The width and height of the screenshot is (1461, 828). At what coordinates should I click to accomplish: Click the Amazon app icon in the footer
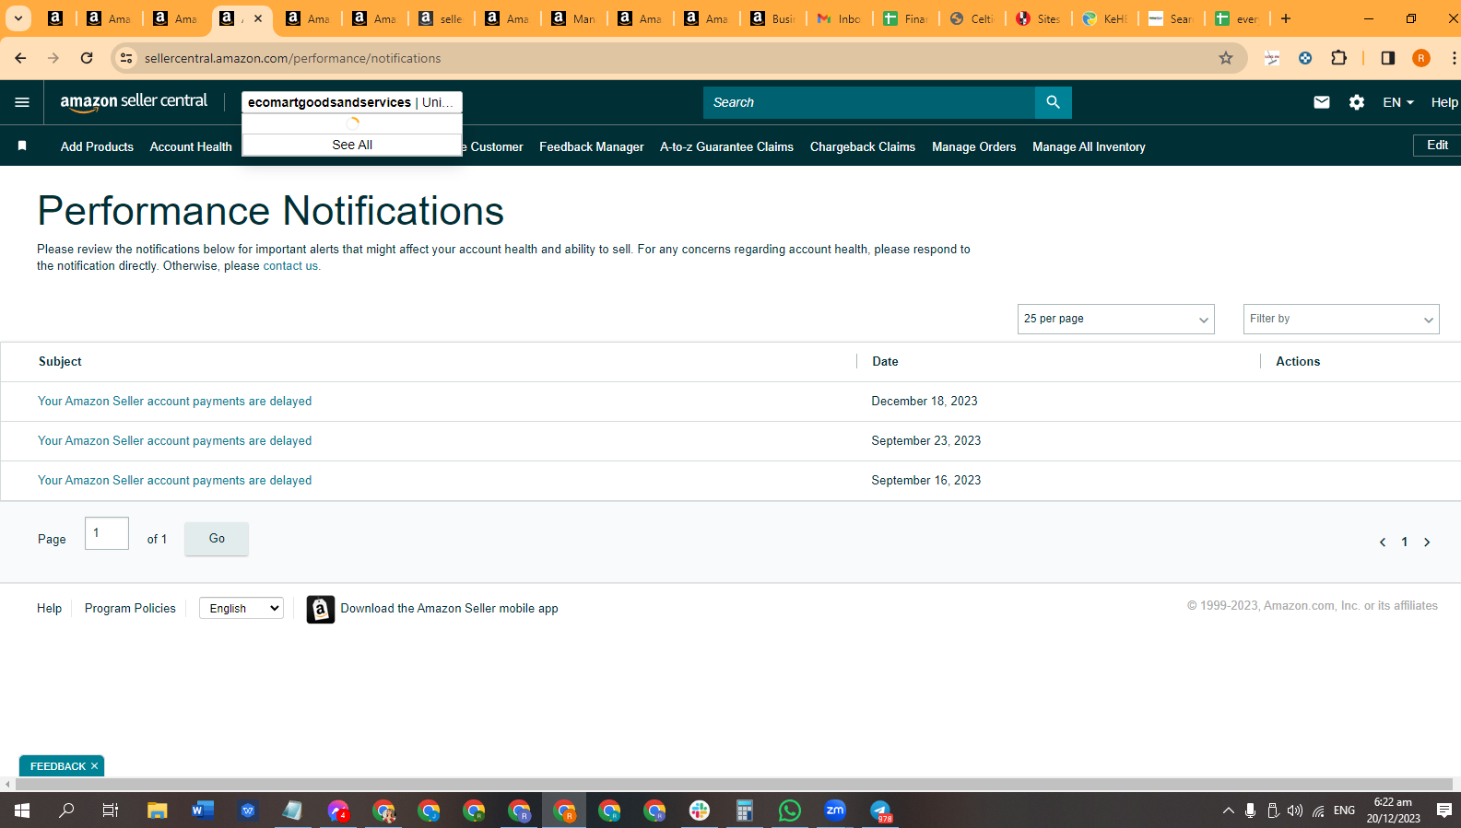coord(320,609)
